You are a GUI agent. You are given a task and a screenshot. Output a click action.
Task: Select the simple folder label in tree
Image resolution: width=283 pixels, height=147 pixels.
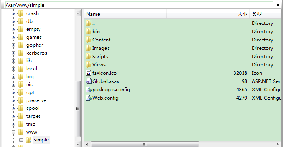(41, 140)
